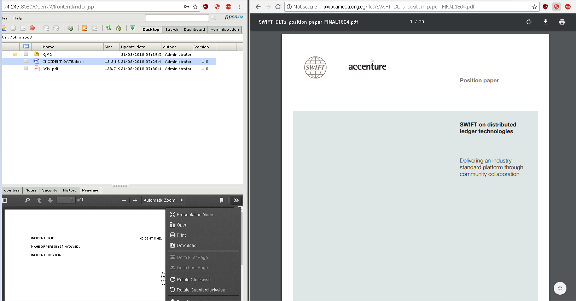Choose Rotate Clockwise from the tools menu

click(x=193, y=280)
